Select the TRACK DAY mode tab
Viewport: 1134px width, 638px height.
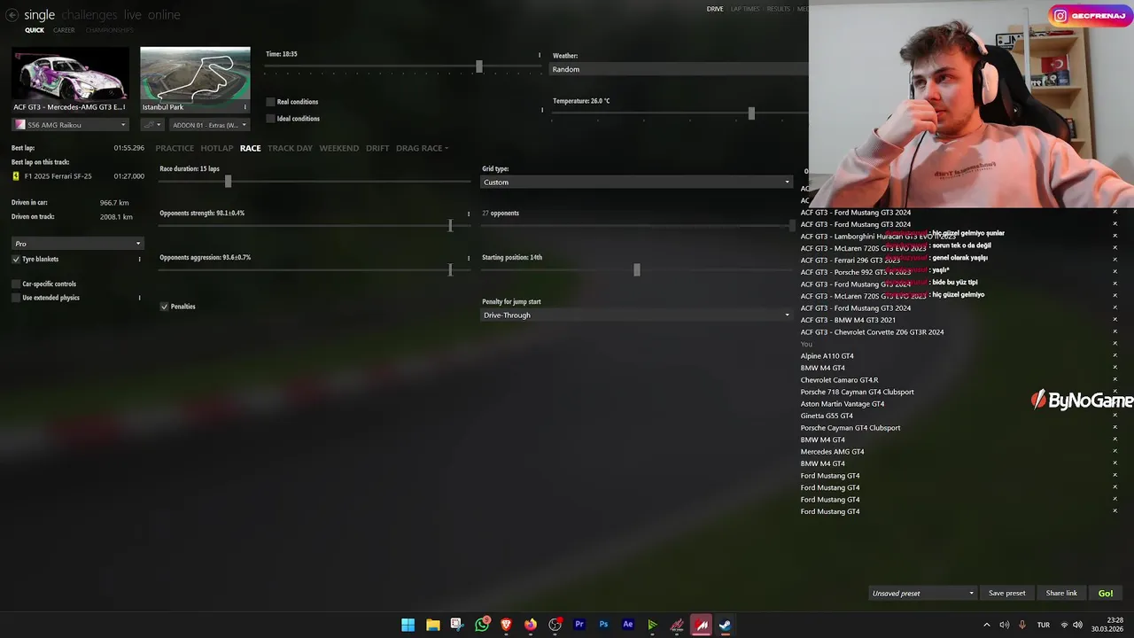(x=290, y=148)
